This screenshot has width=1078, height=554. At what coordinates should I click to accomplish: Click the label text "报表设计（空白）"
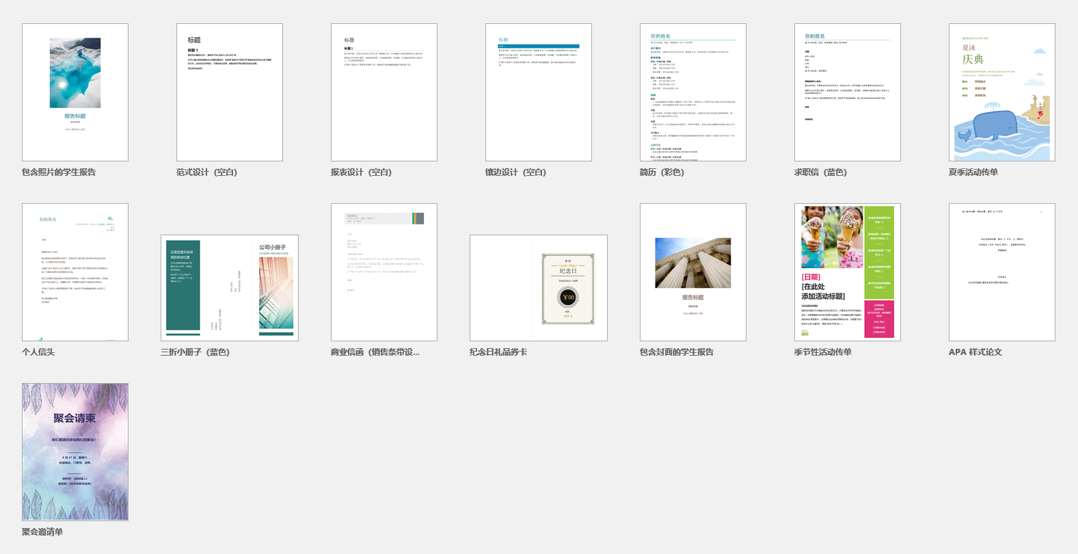coord(362,172)
